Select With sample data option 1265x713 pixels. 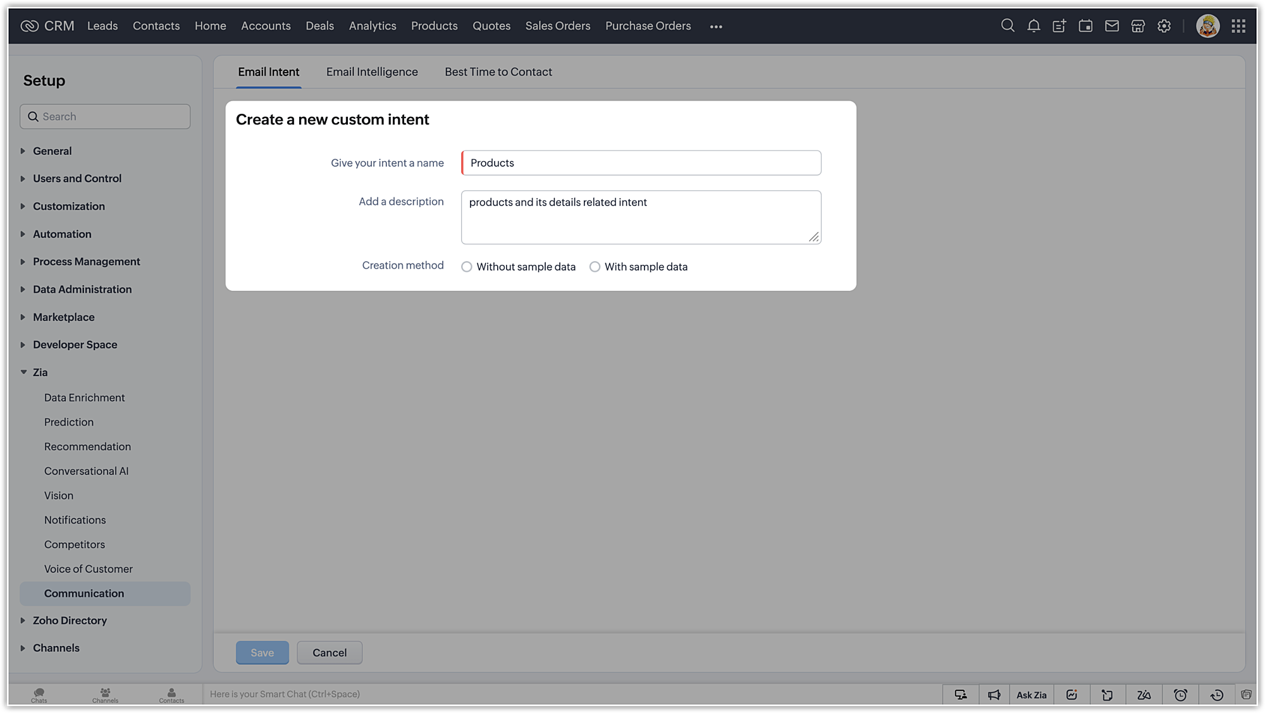[595, 267]
